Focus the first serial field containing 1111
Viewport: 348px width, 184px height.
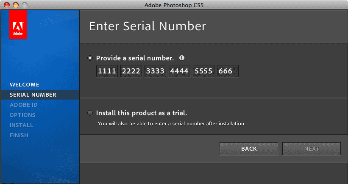[x=107, y=71]
